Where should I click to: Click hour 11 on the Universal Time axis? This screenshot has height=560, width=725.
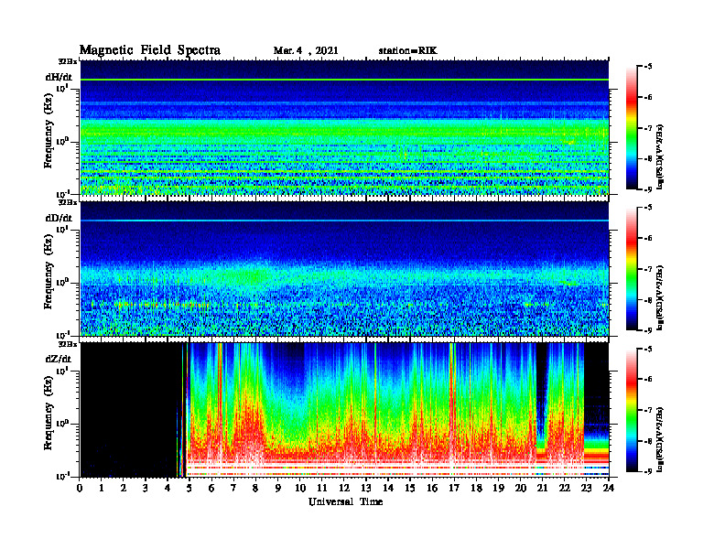point(322,488)
